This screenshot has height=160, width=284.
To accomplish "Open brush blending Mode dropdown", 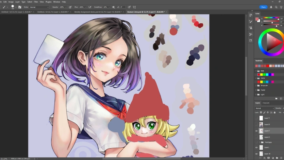I will point(39,7).
